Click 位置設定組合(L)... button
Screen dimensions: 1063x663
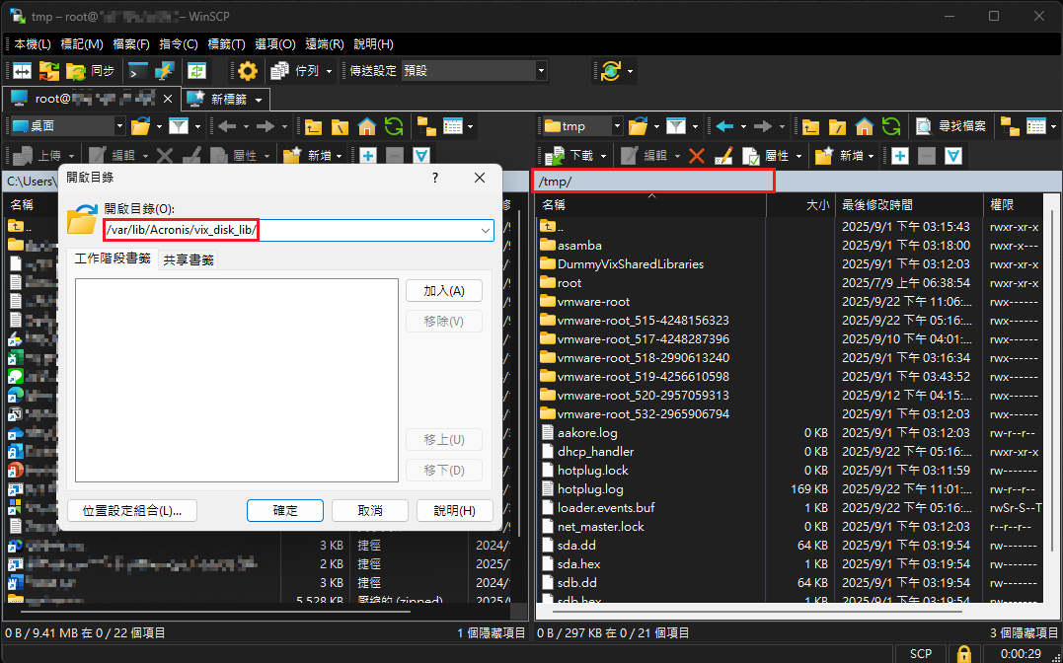point(132,510)
